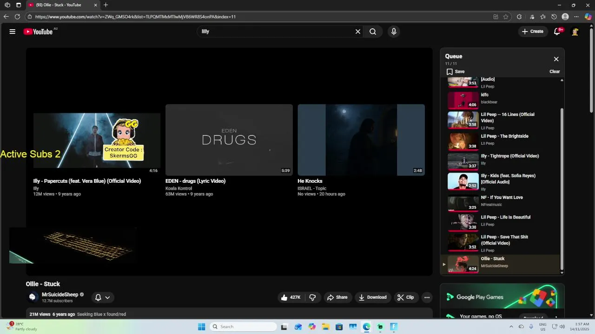The height and width of the screenshot is (334, 595).
Task: Open the browser history icon
Action: click(x=554, y=17)
